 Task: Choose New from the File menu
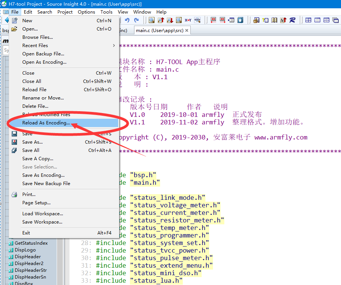(64, 21)
